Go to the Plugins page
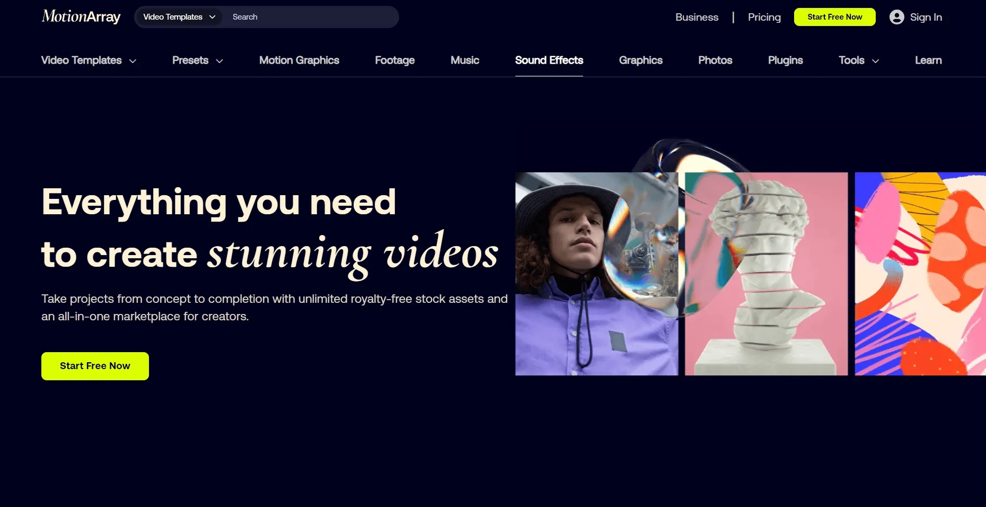Viewport: 986px width, 507px height. (785, 60)
